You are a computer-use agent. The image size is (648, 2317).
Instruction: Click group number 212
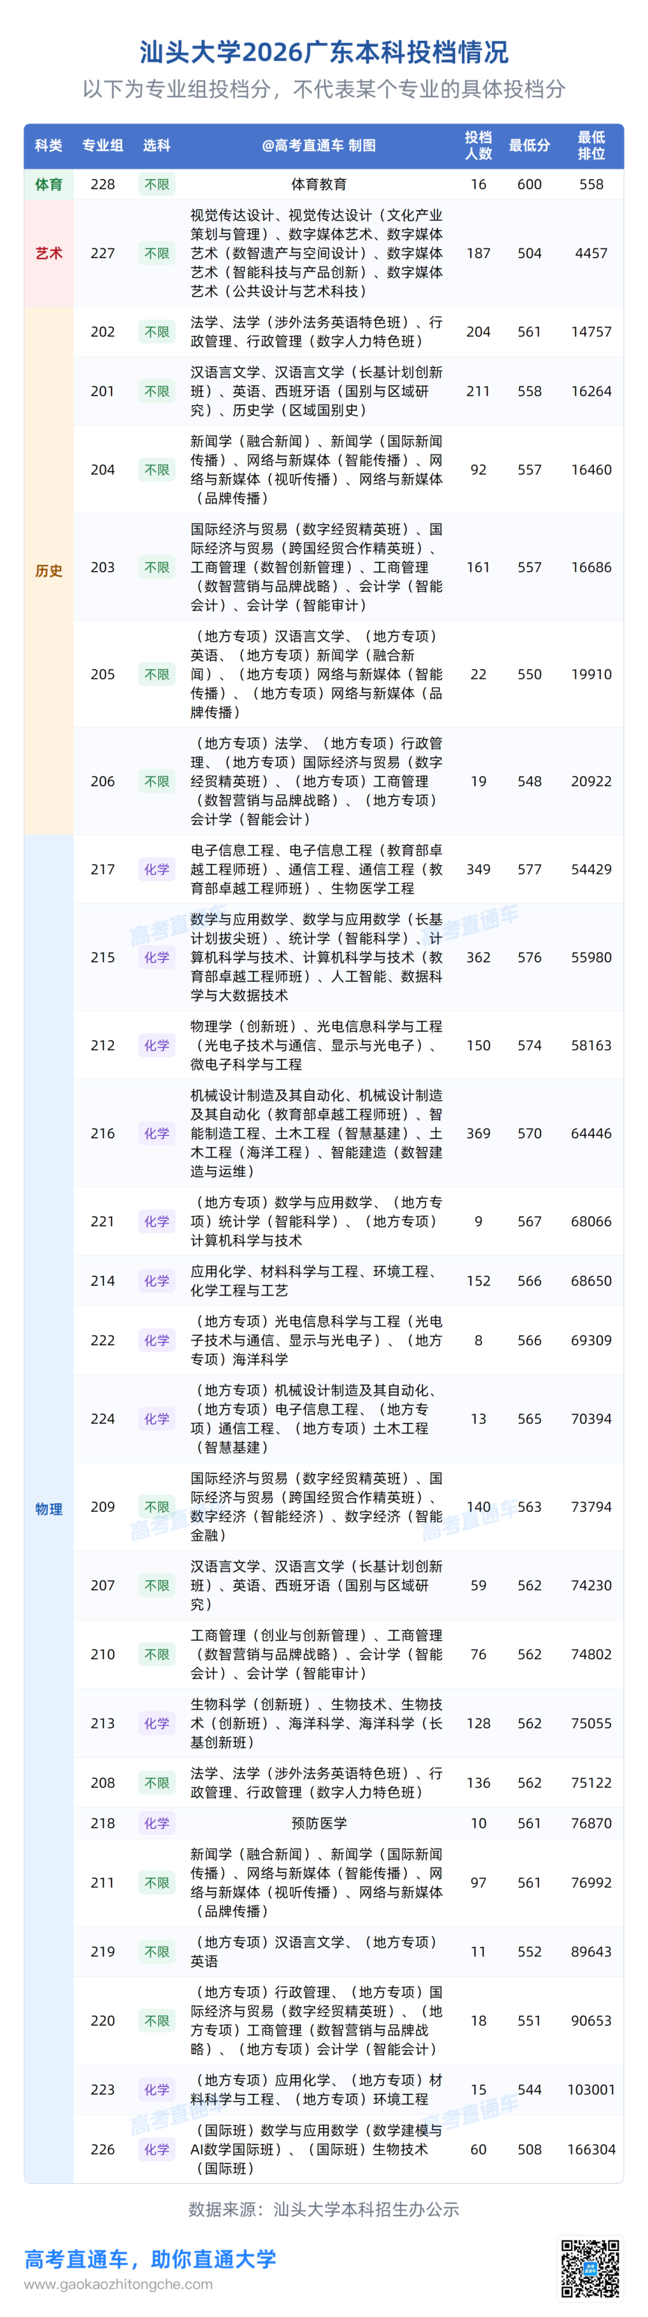[x=103, y=1045]
